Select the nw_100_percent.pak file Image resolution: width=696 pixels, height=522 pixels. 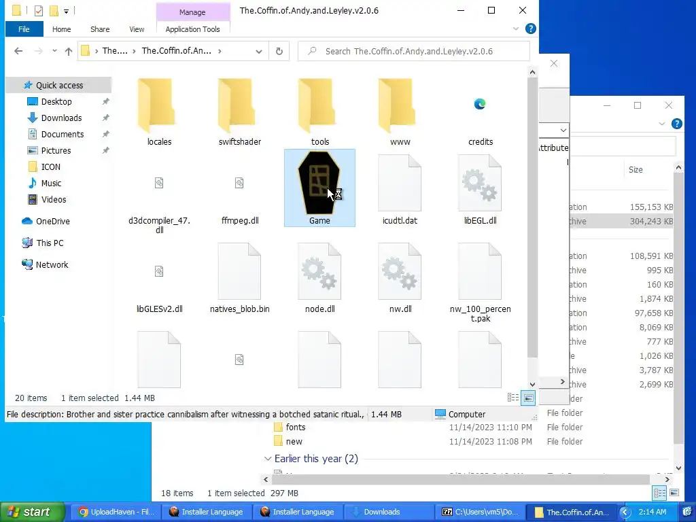point(480,283)
